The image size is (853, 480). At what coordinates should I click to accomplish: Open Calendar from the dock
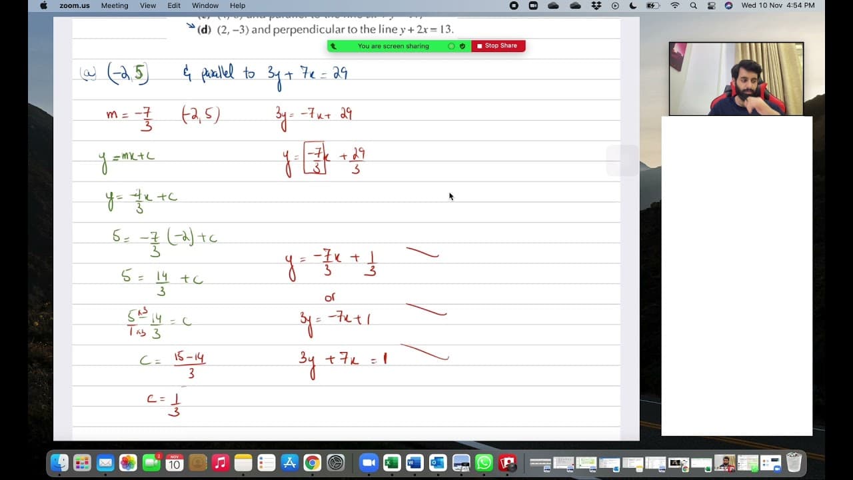click(x=175, y=463)
